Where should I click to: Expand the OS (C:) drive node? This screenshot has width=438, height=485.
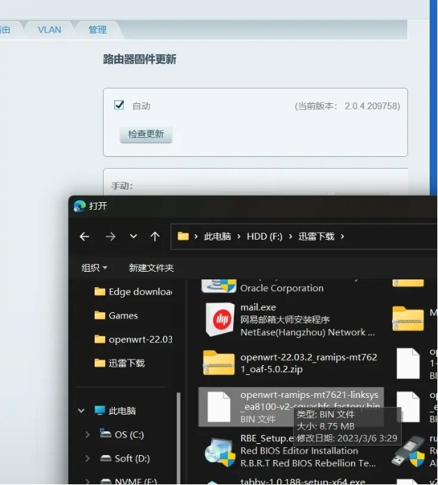pyautogui.click(x=88, y=435)
